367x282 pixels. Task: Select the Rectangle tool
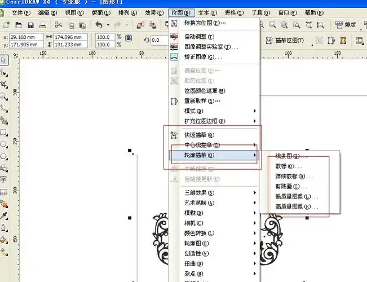pos(4,133)
